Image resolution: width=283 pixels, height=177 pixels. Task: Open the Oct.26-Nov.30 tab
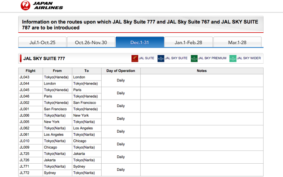point(91,42)
